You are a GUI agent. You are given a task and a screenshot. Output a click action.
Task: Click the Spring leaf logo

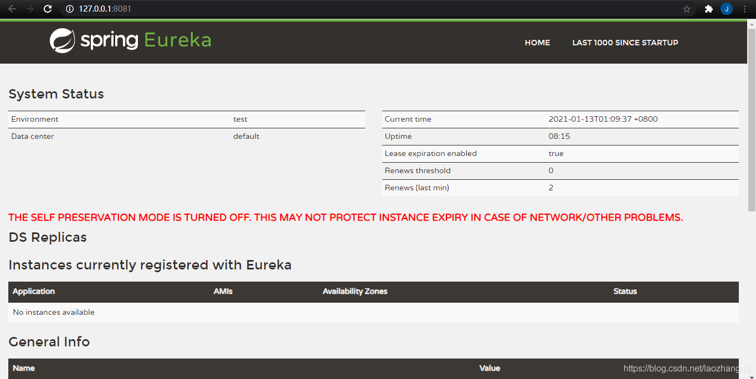coord(62,41)
